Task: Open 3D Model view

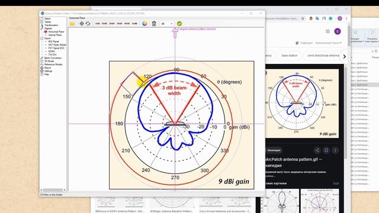Action: [x=49, y=61]
